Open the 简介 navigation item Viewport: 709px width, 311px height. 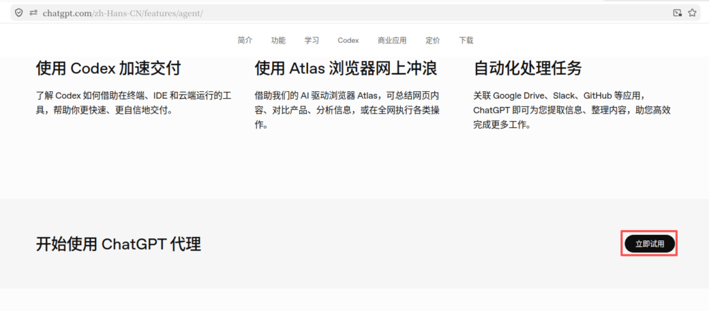pyautogui.click(x=244, y=40)
